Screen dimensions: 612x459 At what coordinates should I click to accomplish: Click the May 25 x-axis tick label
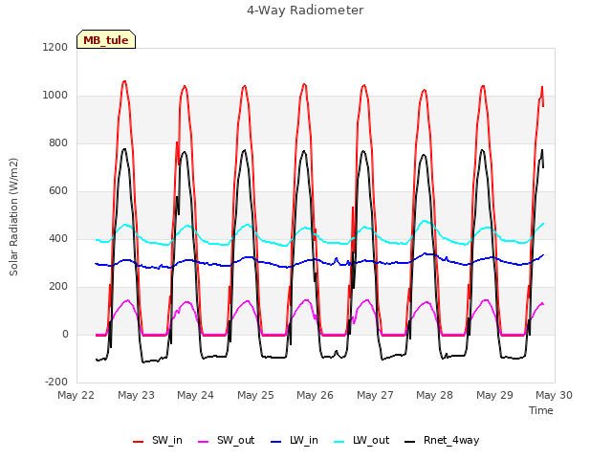pos(255,395)
